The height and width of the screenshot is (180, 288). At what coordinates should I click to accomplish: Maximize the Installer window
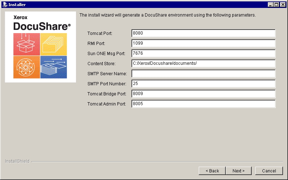coord(276,5)
